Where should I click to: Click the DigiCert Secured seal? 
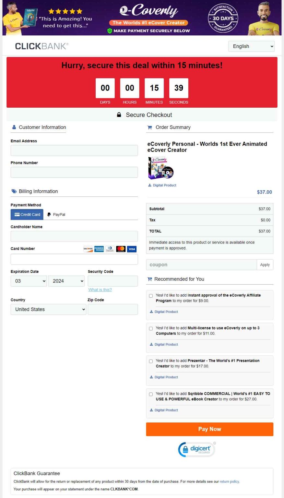[x=197, y=449]
